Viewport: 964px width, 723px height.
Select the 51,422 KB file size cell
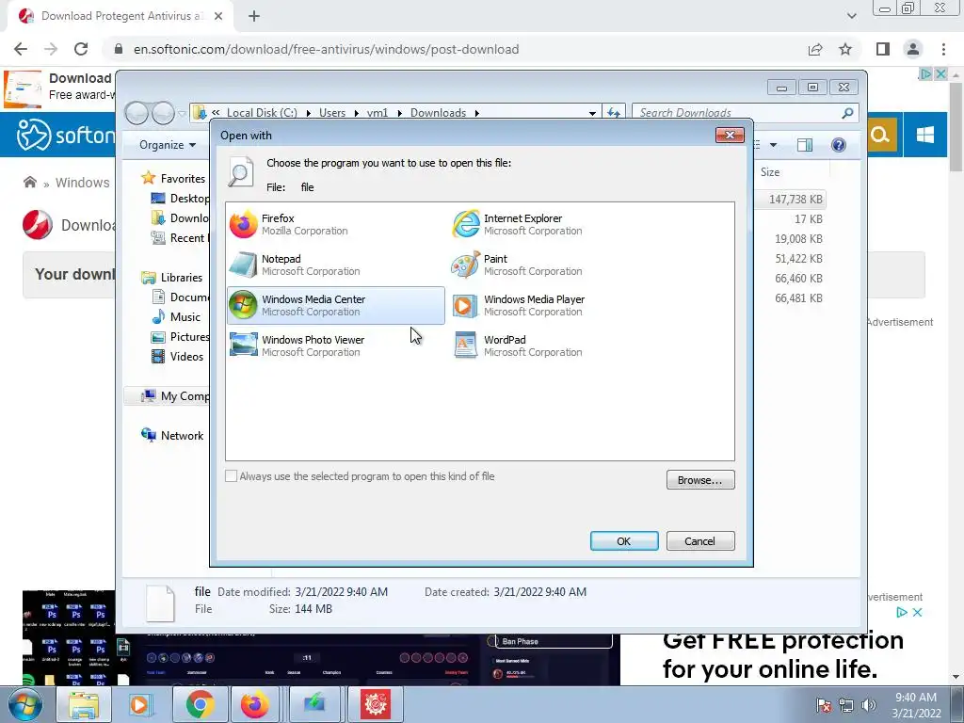(x=798, y=258)
